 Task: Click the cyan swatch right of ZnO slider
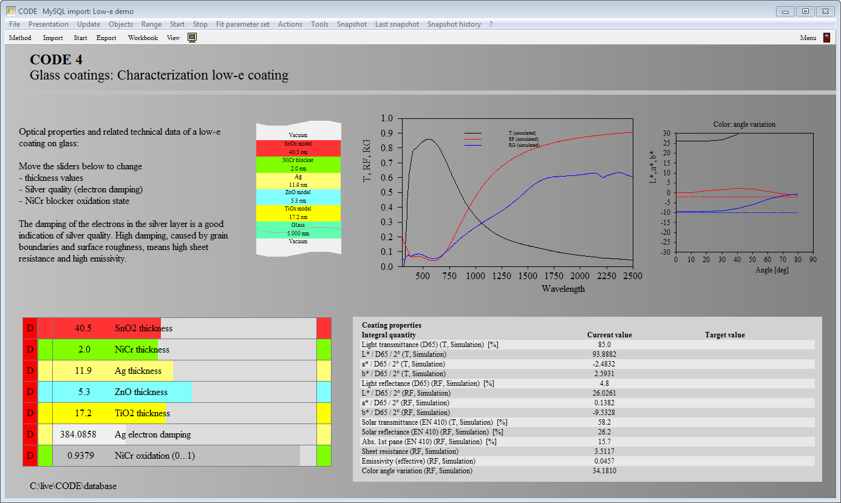tap(324, 392)
